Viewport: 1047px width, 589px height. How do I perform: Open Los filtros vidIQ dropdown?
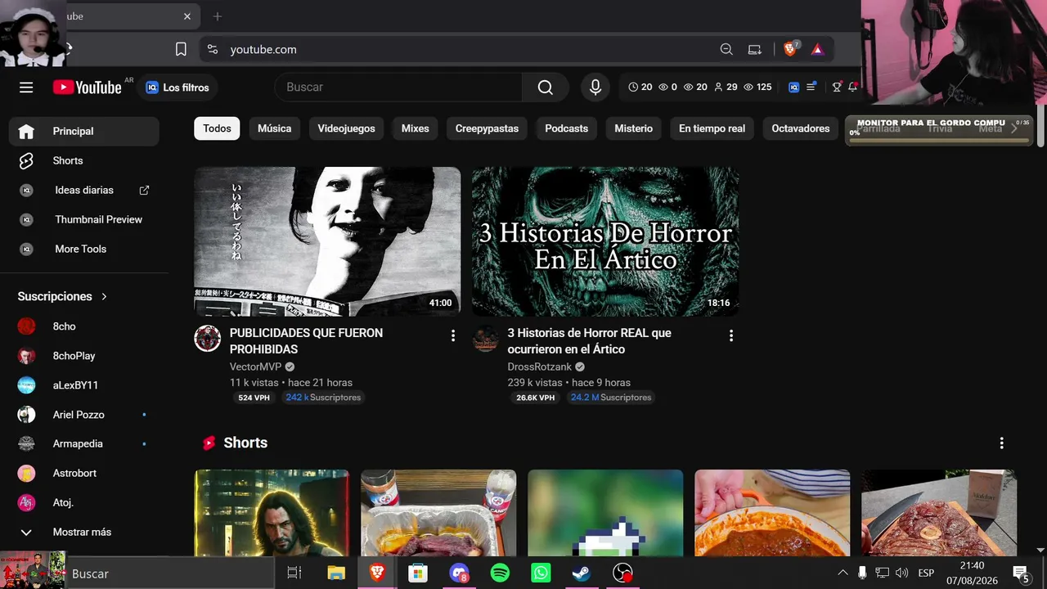pos(177,88)
